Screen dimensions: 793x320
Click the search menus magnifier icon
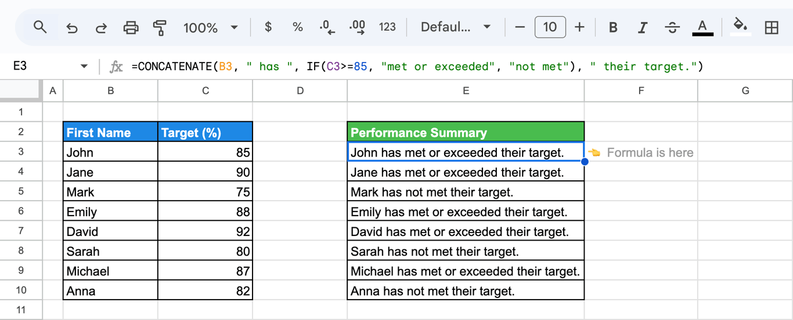[40, 27]
